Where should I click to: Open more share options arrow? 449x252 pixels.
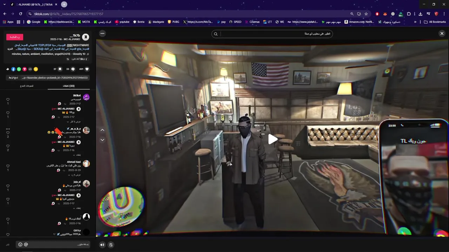(x=8, y=69)
